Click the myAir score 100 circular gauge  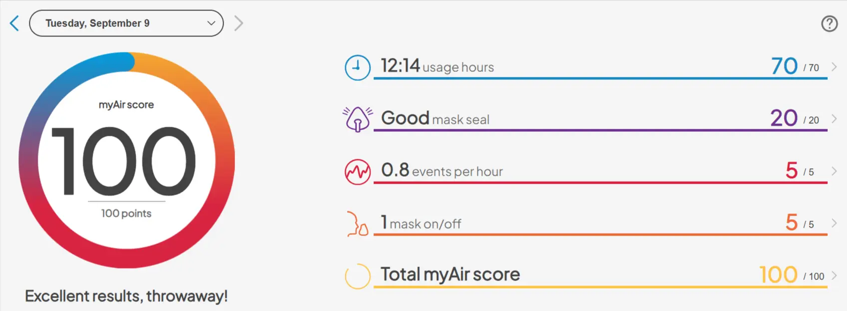coord(126,160)
